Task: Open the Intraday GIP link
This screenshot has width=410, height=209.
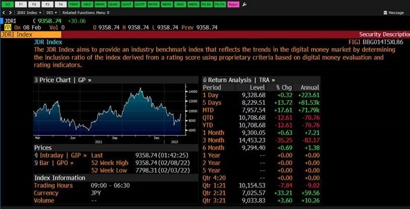Action: (60, 155)
